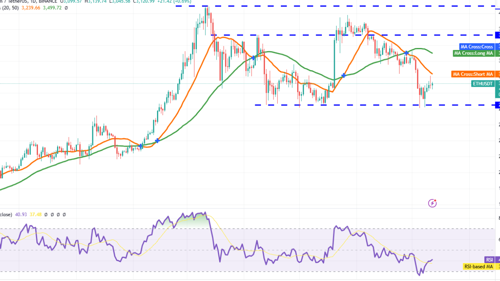This screenshot has width=500, height=281.
Task: Click the RSI MA value 37.48
Action: (x=36, y=214)
